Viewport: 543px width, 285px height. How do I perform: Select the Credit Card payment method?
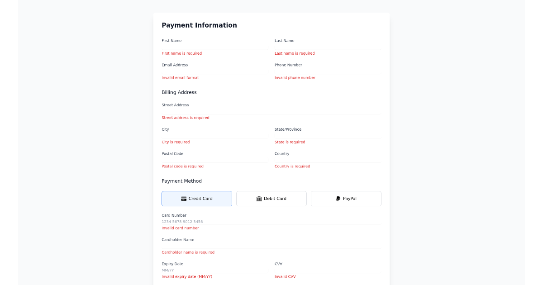[x=196, y=198]
